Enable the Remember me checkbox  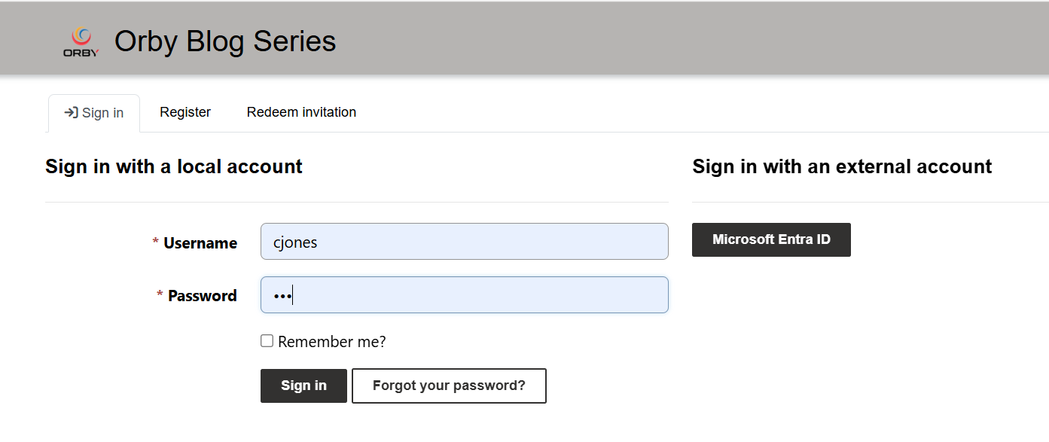(x=267, y=341)
